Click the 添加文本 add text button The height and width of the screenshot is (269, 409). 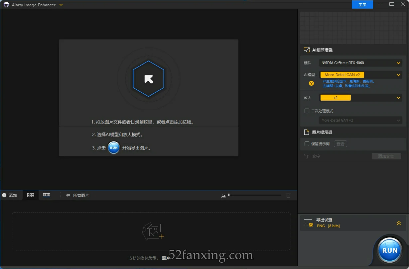pos(386,156)
